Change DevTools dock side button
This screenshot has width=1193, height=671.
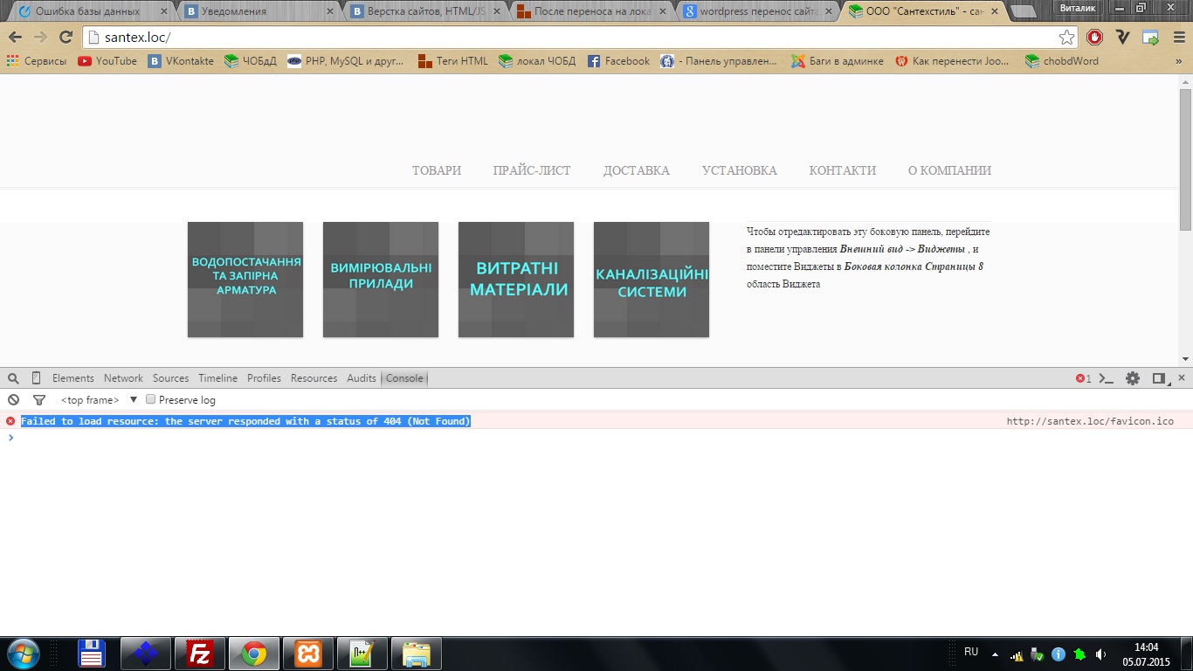pyautogui.click(x=1159, y=378)
